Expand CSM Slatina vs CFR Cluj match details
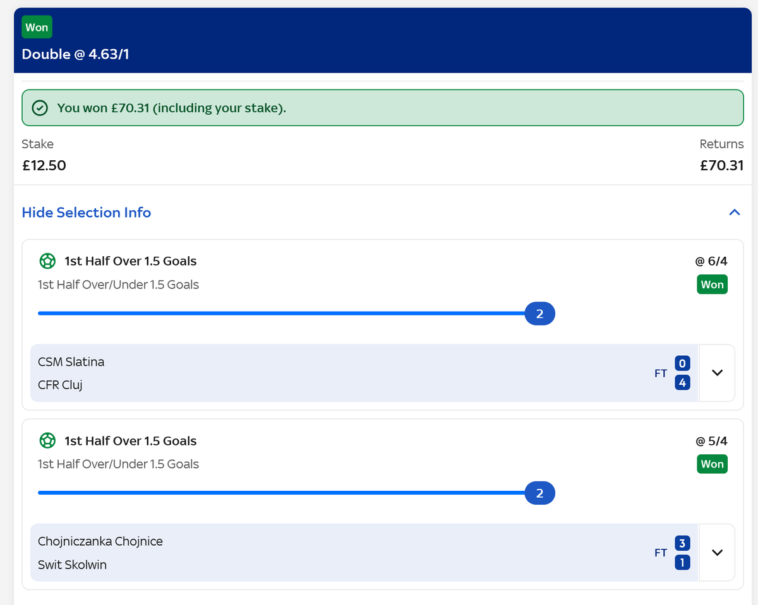The width and height of the screenshot is (758, 605). click(x=717, y=373)
